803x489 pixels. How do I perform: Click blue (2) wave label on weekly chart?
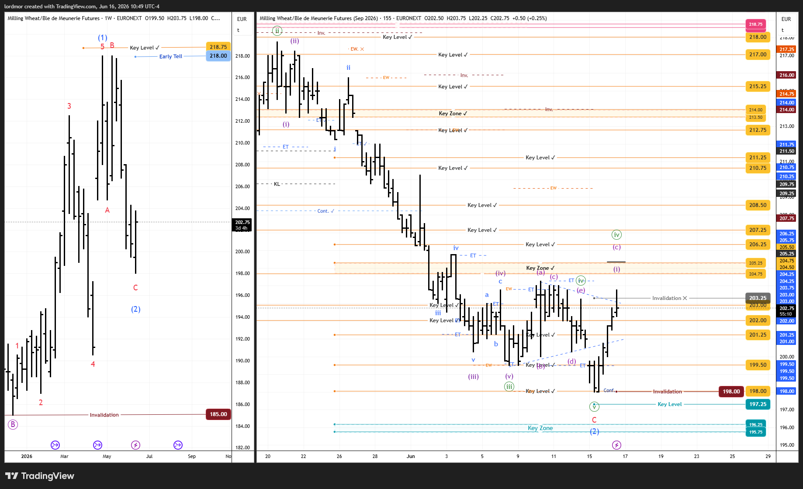[x=136, y=309]
